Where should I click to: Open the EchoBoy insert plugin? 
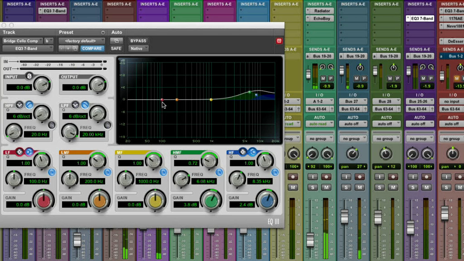pyautogui.click(x=322, y=19)
